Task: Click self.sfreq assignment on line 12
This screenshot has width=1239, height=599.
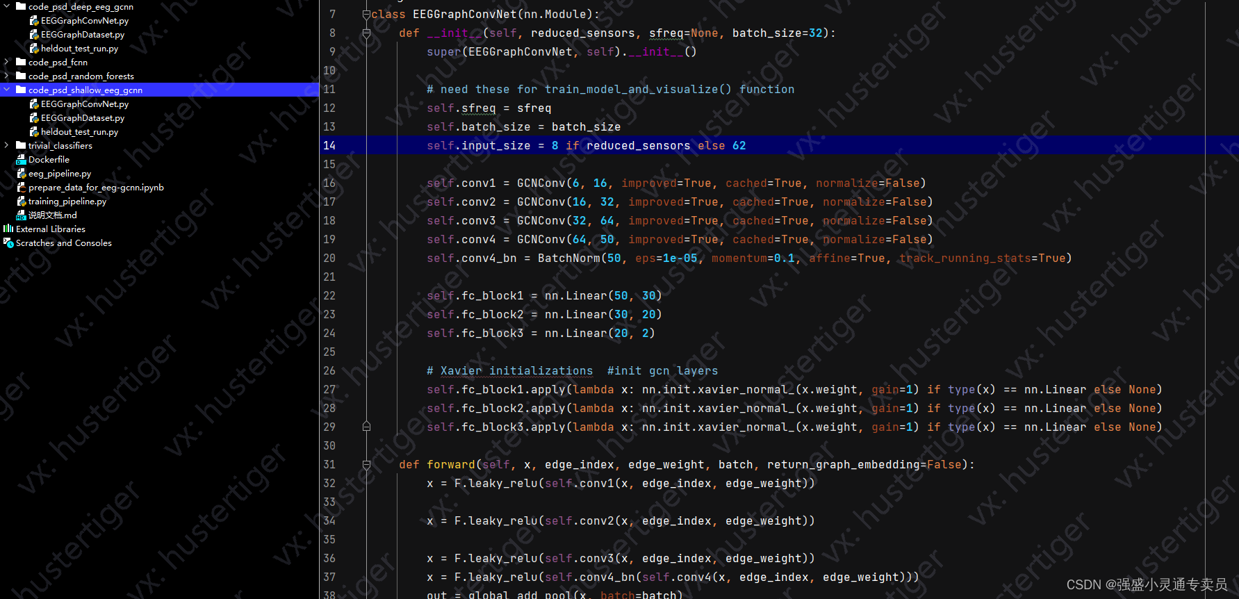Action: (489, 108)
